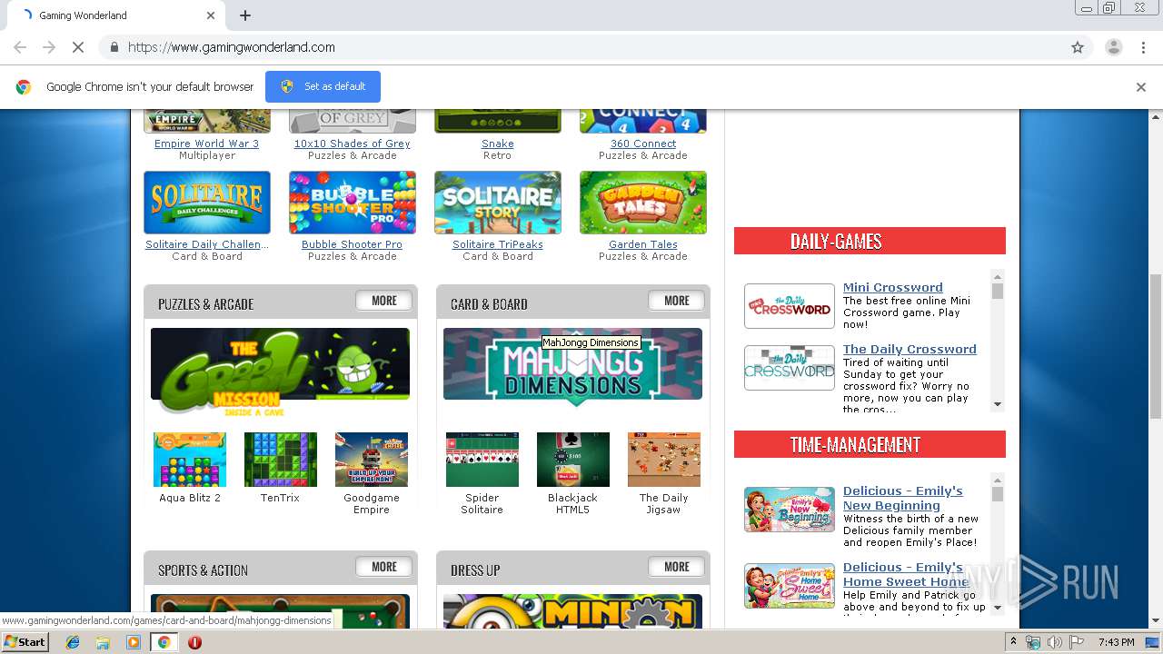Click the Bubble Shooter Pro thumbnail
Viewport: 1163px width, 654px height.
tap(353, 203)
